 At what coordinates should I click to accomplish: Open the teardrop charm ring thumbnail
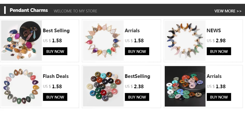pyautogui.click(x=103, y=41)
